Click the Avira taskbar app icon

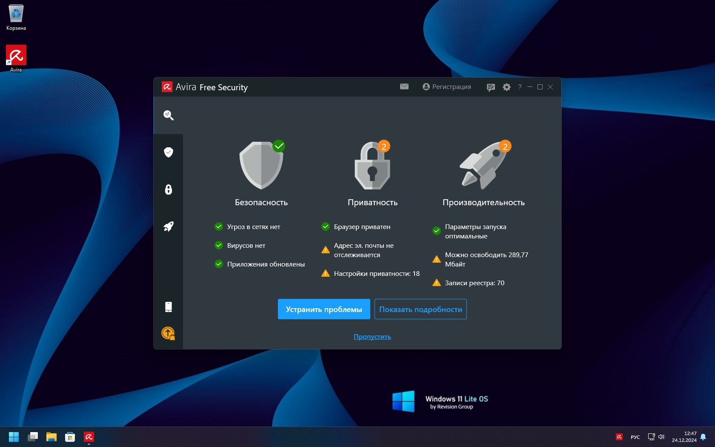(x=89, y=437)
